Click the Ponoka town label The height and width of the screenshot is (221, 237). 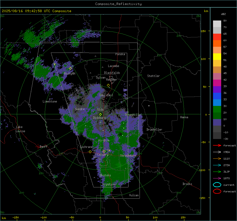pyautogui.click(x=120, y=54)
